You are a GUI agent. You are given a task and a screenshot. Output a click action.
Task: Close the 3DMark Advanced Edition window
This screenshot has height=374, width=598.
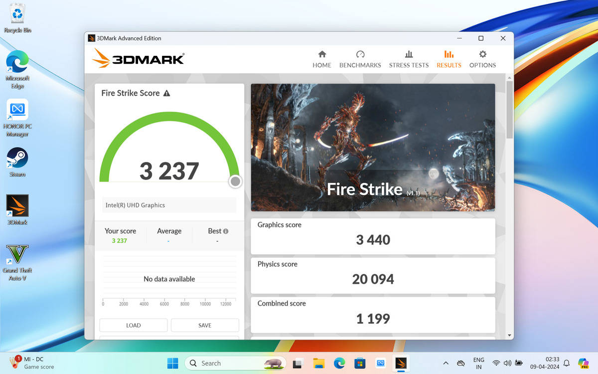pyautogui.click(x=503, y=38)
